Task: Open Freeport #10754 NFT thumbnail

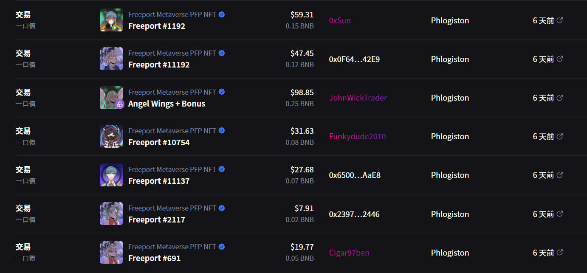Action: [111, 136]
